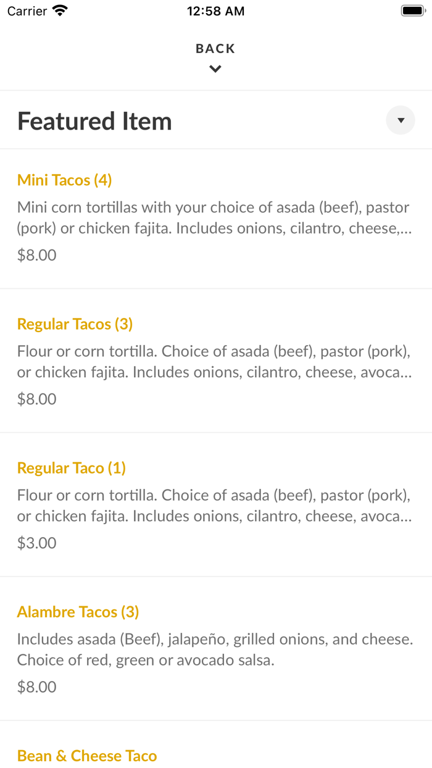Select the $3.00 price of Regular Taco
The width and height of the screenshot is (432, 768).
[x=37, y=543]
